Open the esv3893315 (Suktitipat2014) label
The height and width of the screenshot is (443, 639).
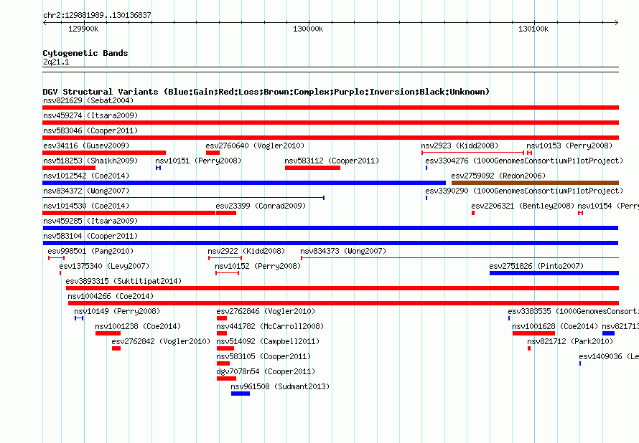point(123,281)
